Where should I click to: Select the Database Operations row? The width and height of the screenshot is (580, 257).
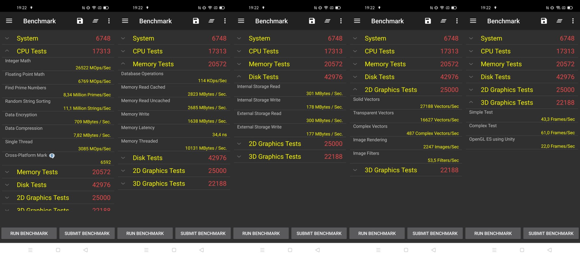174,77
